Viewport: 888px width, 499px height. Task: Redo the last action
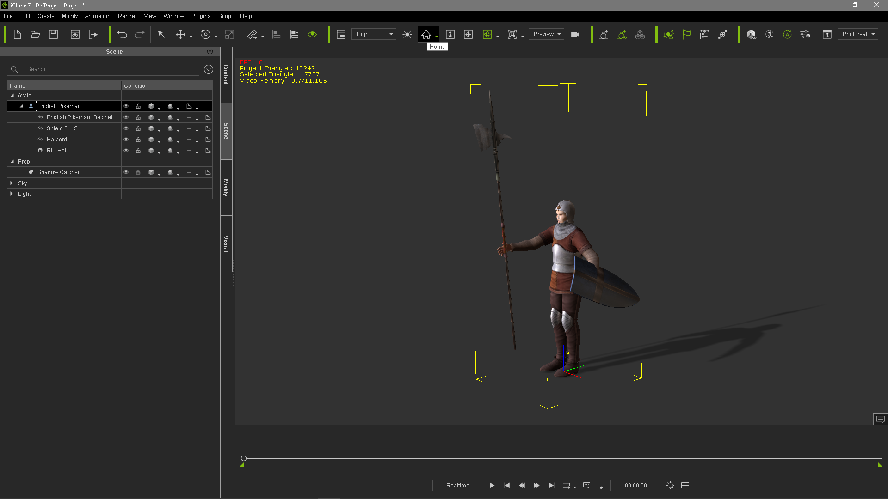(140, 34)
